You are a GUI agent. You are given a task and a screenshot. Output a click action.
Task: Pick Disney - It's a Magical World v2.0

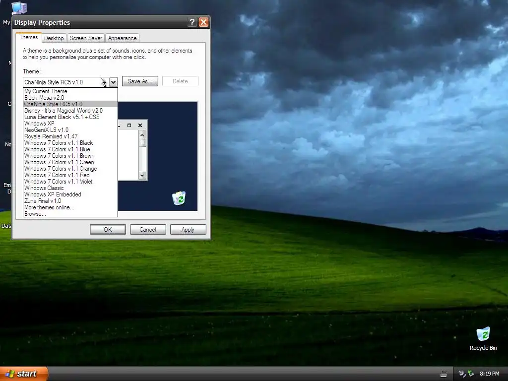tap(70, 111)
